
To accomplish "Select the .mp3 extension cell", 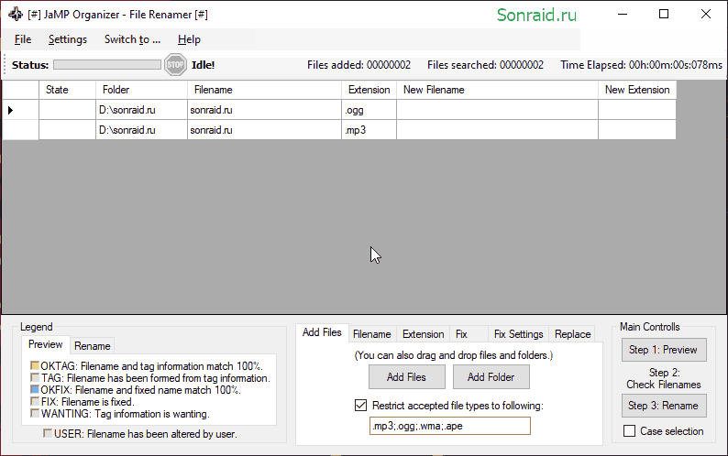I will [370, 130].
